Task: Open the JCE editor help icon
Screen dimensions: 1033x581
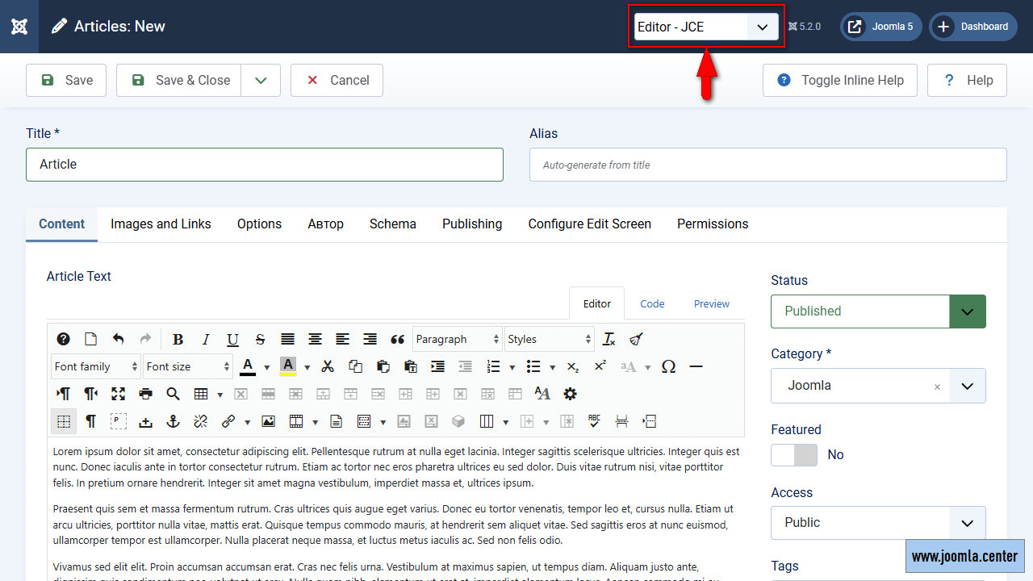Action: [x=64, y=339]
